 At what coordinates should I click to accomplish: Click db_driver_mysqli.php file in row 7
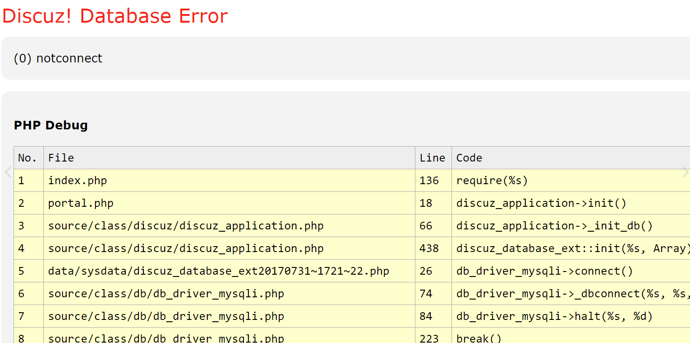pos(229,316)
